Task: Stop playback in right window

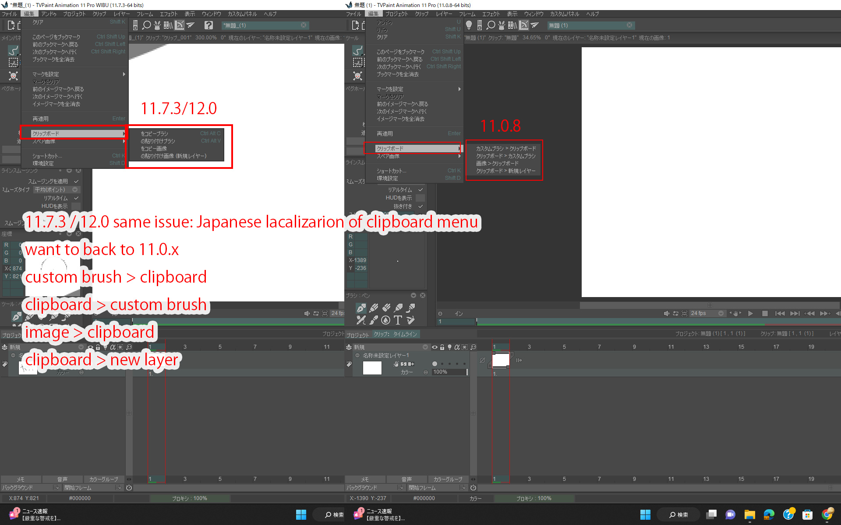Action: 764,313
